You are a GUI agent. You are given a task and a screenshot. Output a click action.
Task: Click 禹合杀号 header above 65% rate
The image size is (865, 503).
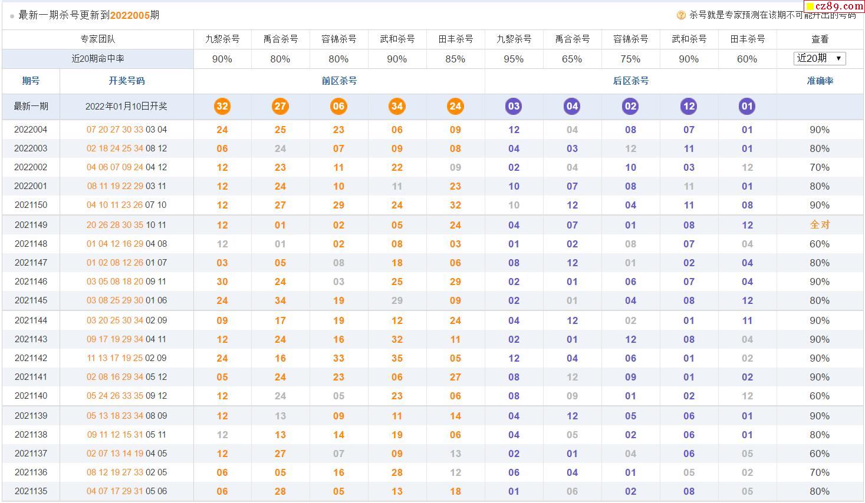573,39
